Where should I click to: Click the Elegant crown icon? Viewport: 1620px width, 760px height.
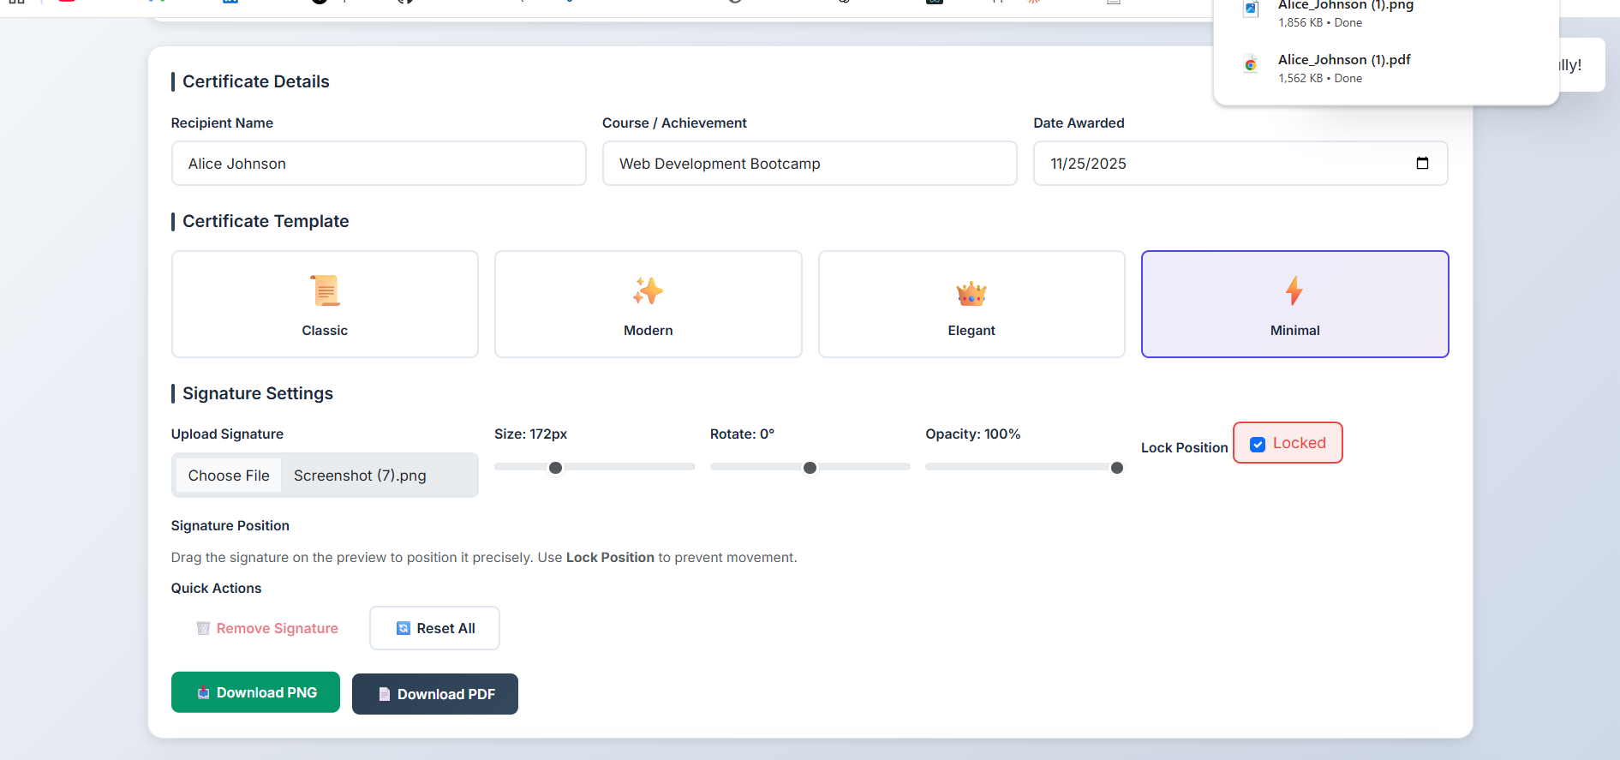tap(971, 293)
